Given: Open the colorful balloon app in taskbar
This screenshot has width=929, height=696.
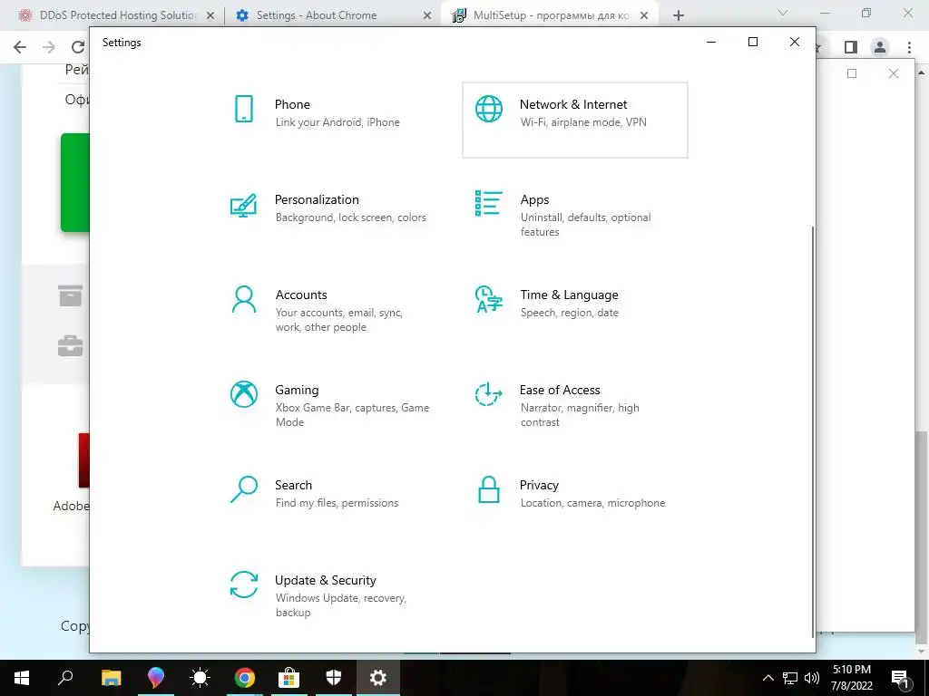Looking at the screenshot, I should (x=155, y=678).
